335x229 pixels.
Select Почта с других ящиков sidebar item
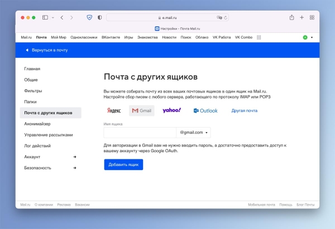[x=51, y=113]
